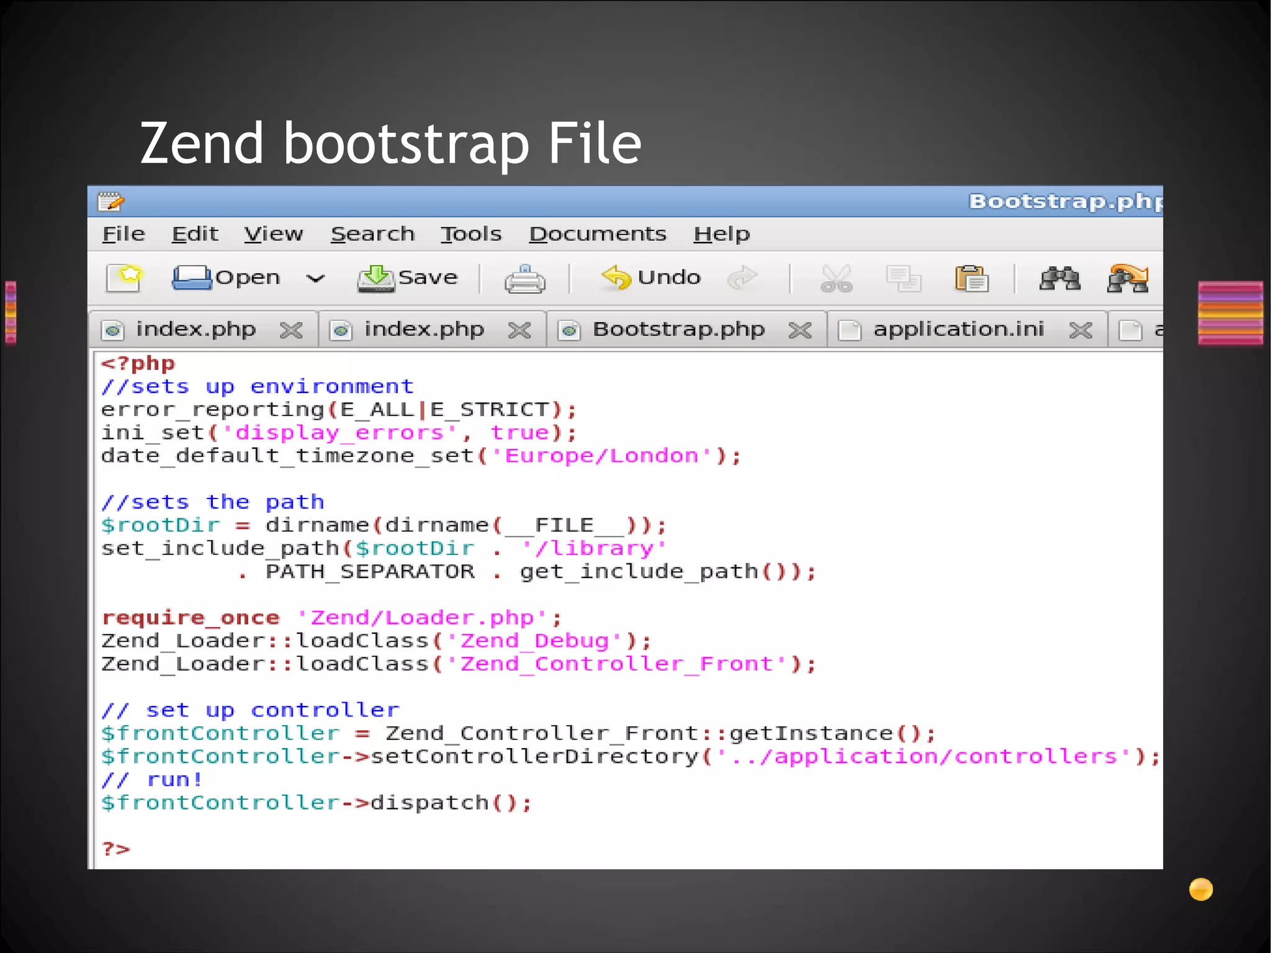Viewport: 1271px width, 953px height.
Task: Open the File menu
Action: (124, 234)
